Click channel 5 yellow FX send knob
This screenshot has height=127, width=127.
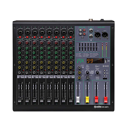pos(49,68)
